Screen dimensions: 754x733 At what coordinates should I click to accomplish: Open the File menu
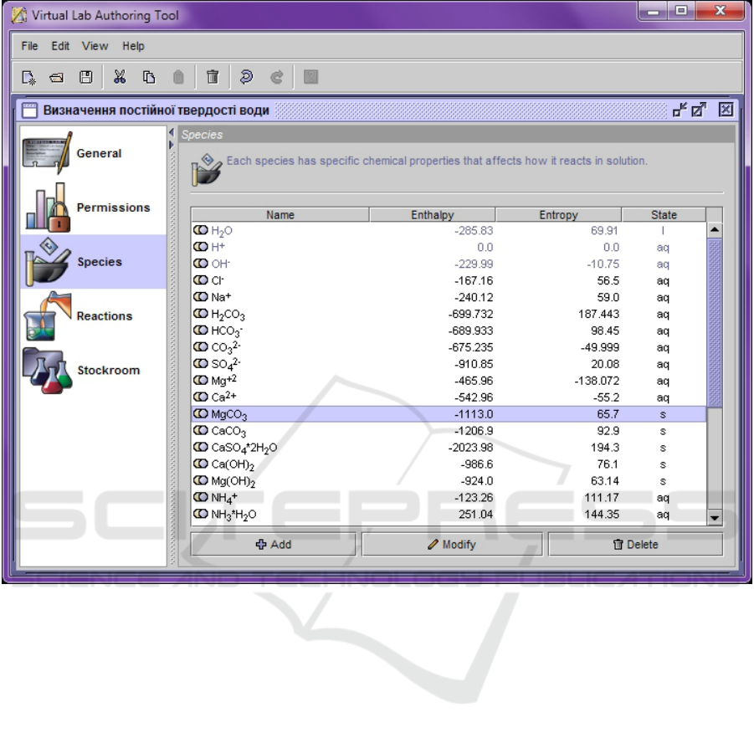coord(30,46)
